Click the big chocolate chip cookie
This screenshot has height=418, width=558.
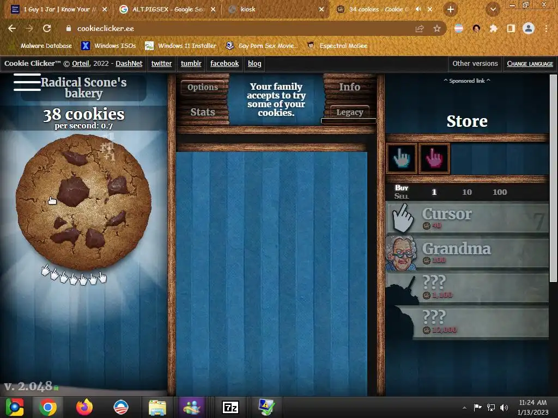coord(83,202)
